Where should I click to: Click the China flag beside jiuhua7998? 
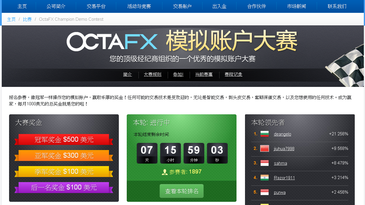pyautogui.click(x=265, y=148)
